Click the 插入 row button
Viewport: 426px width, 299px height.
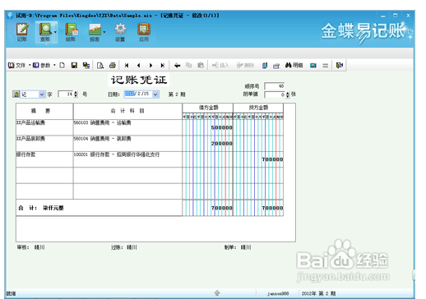220,66
